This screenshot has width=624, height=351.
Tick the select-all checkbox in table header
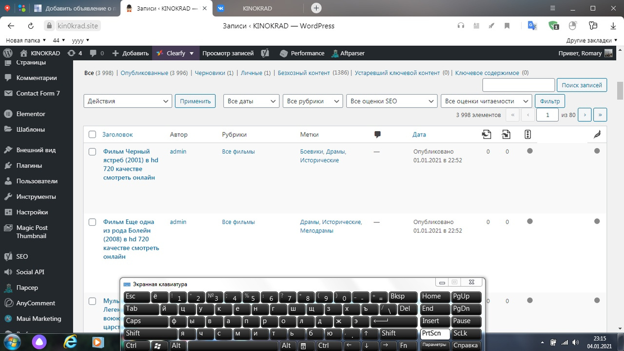point(92,135)
